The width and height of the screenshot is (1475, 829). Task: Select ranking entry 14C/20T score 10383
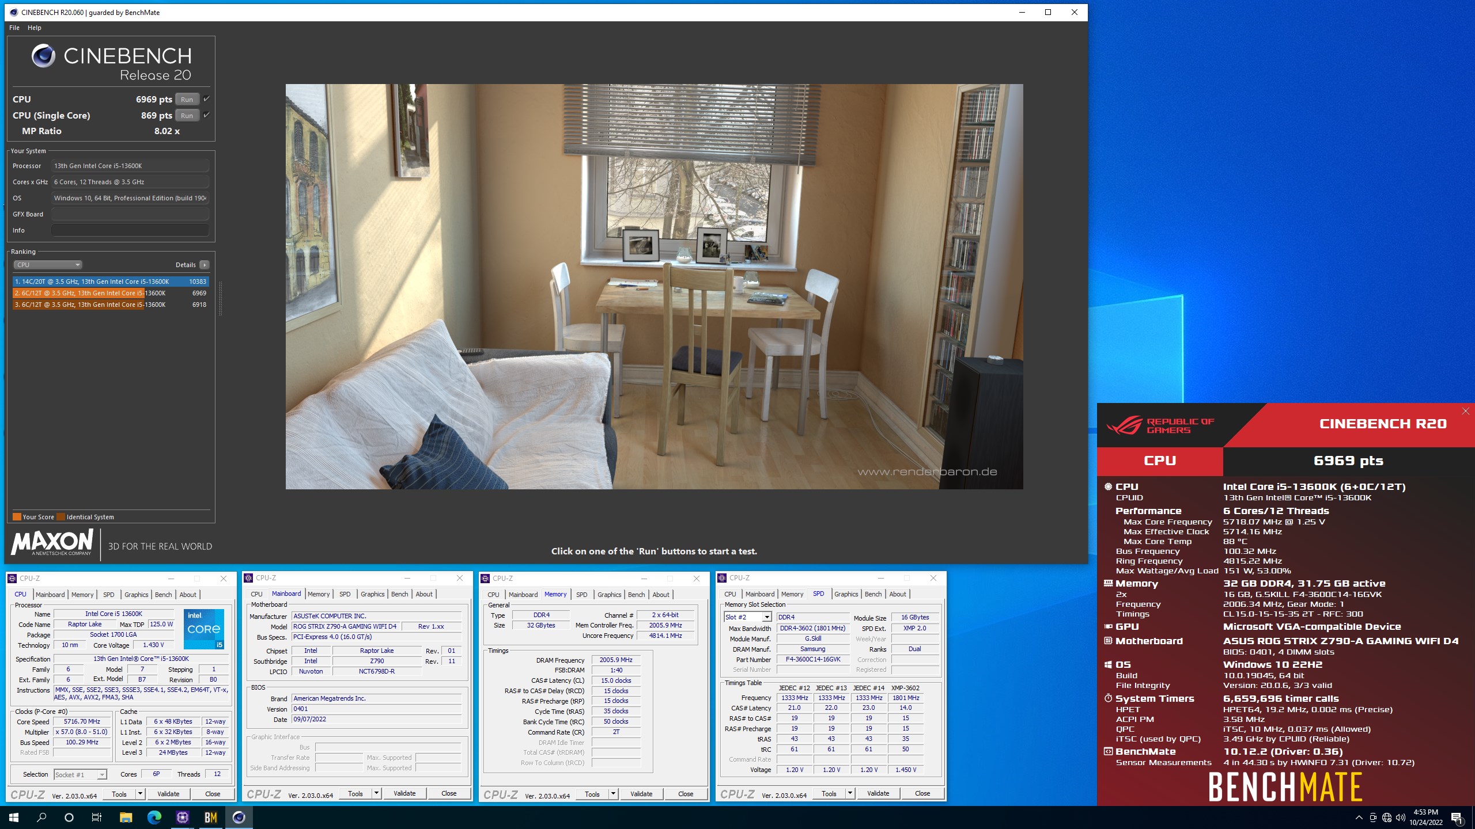(x=111, y=282)
